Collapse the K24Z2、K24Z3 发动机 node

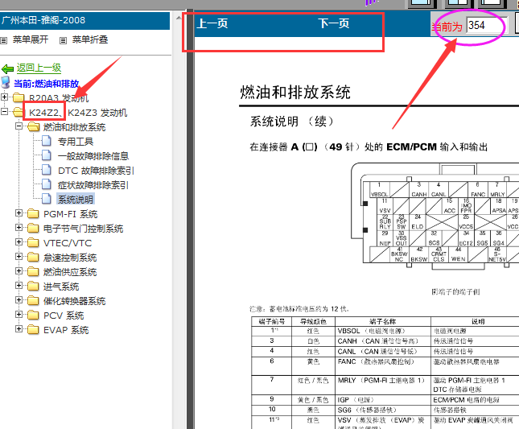(4, 112)
